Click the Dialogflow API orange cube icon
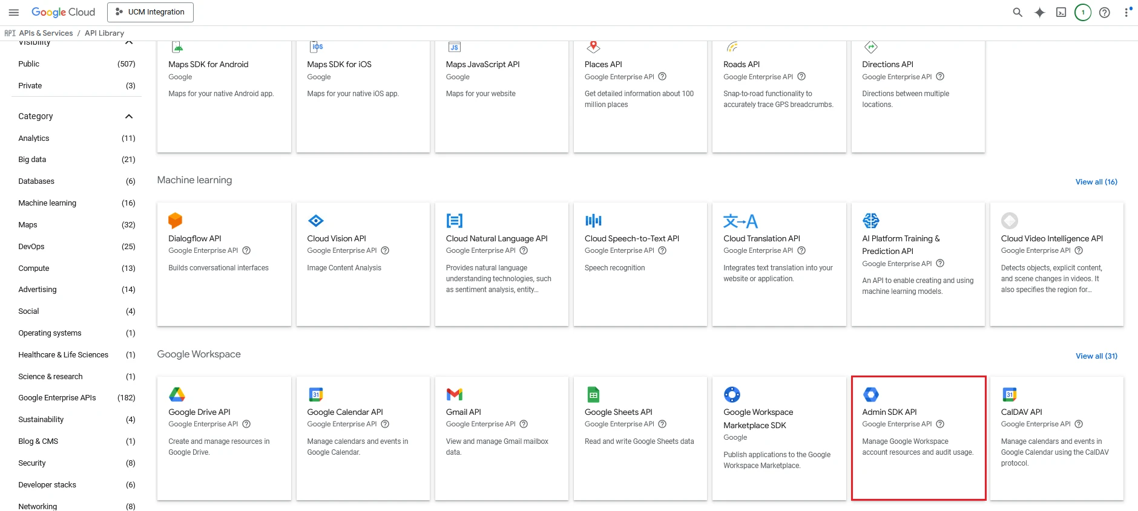This screenshot has width=1138, height=511. pos(176,221)
